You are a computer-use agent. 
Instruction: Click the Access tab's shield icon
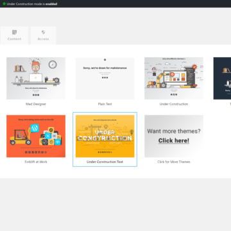pos(43,32)
